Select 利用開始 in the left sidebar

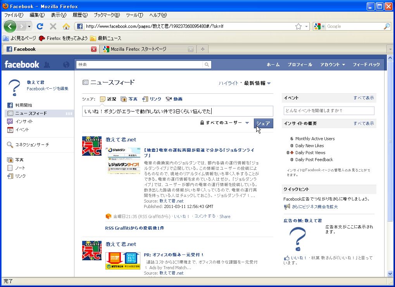point(23,105)
